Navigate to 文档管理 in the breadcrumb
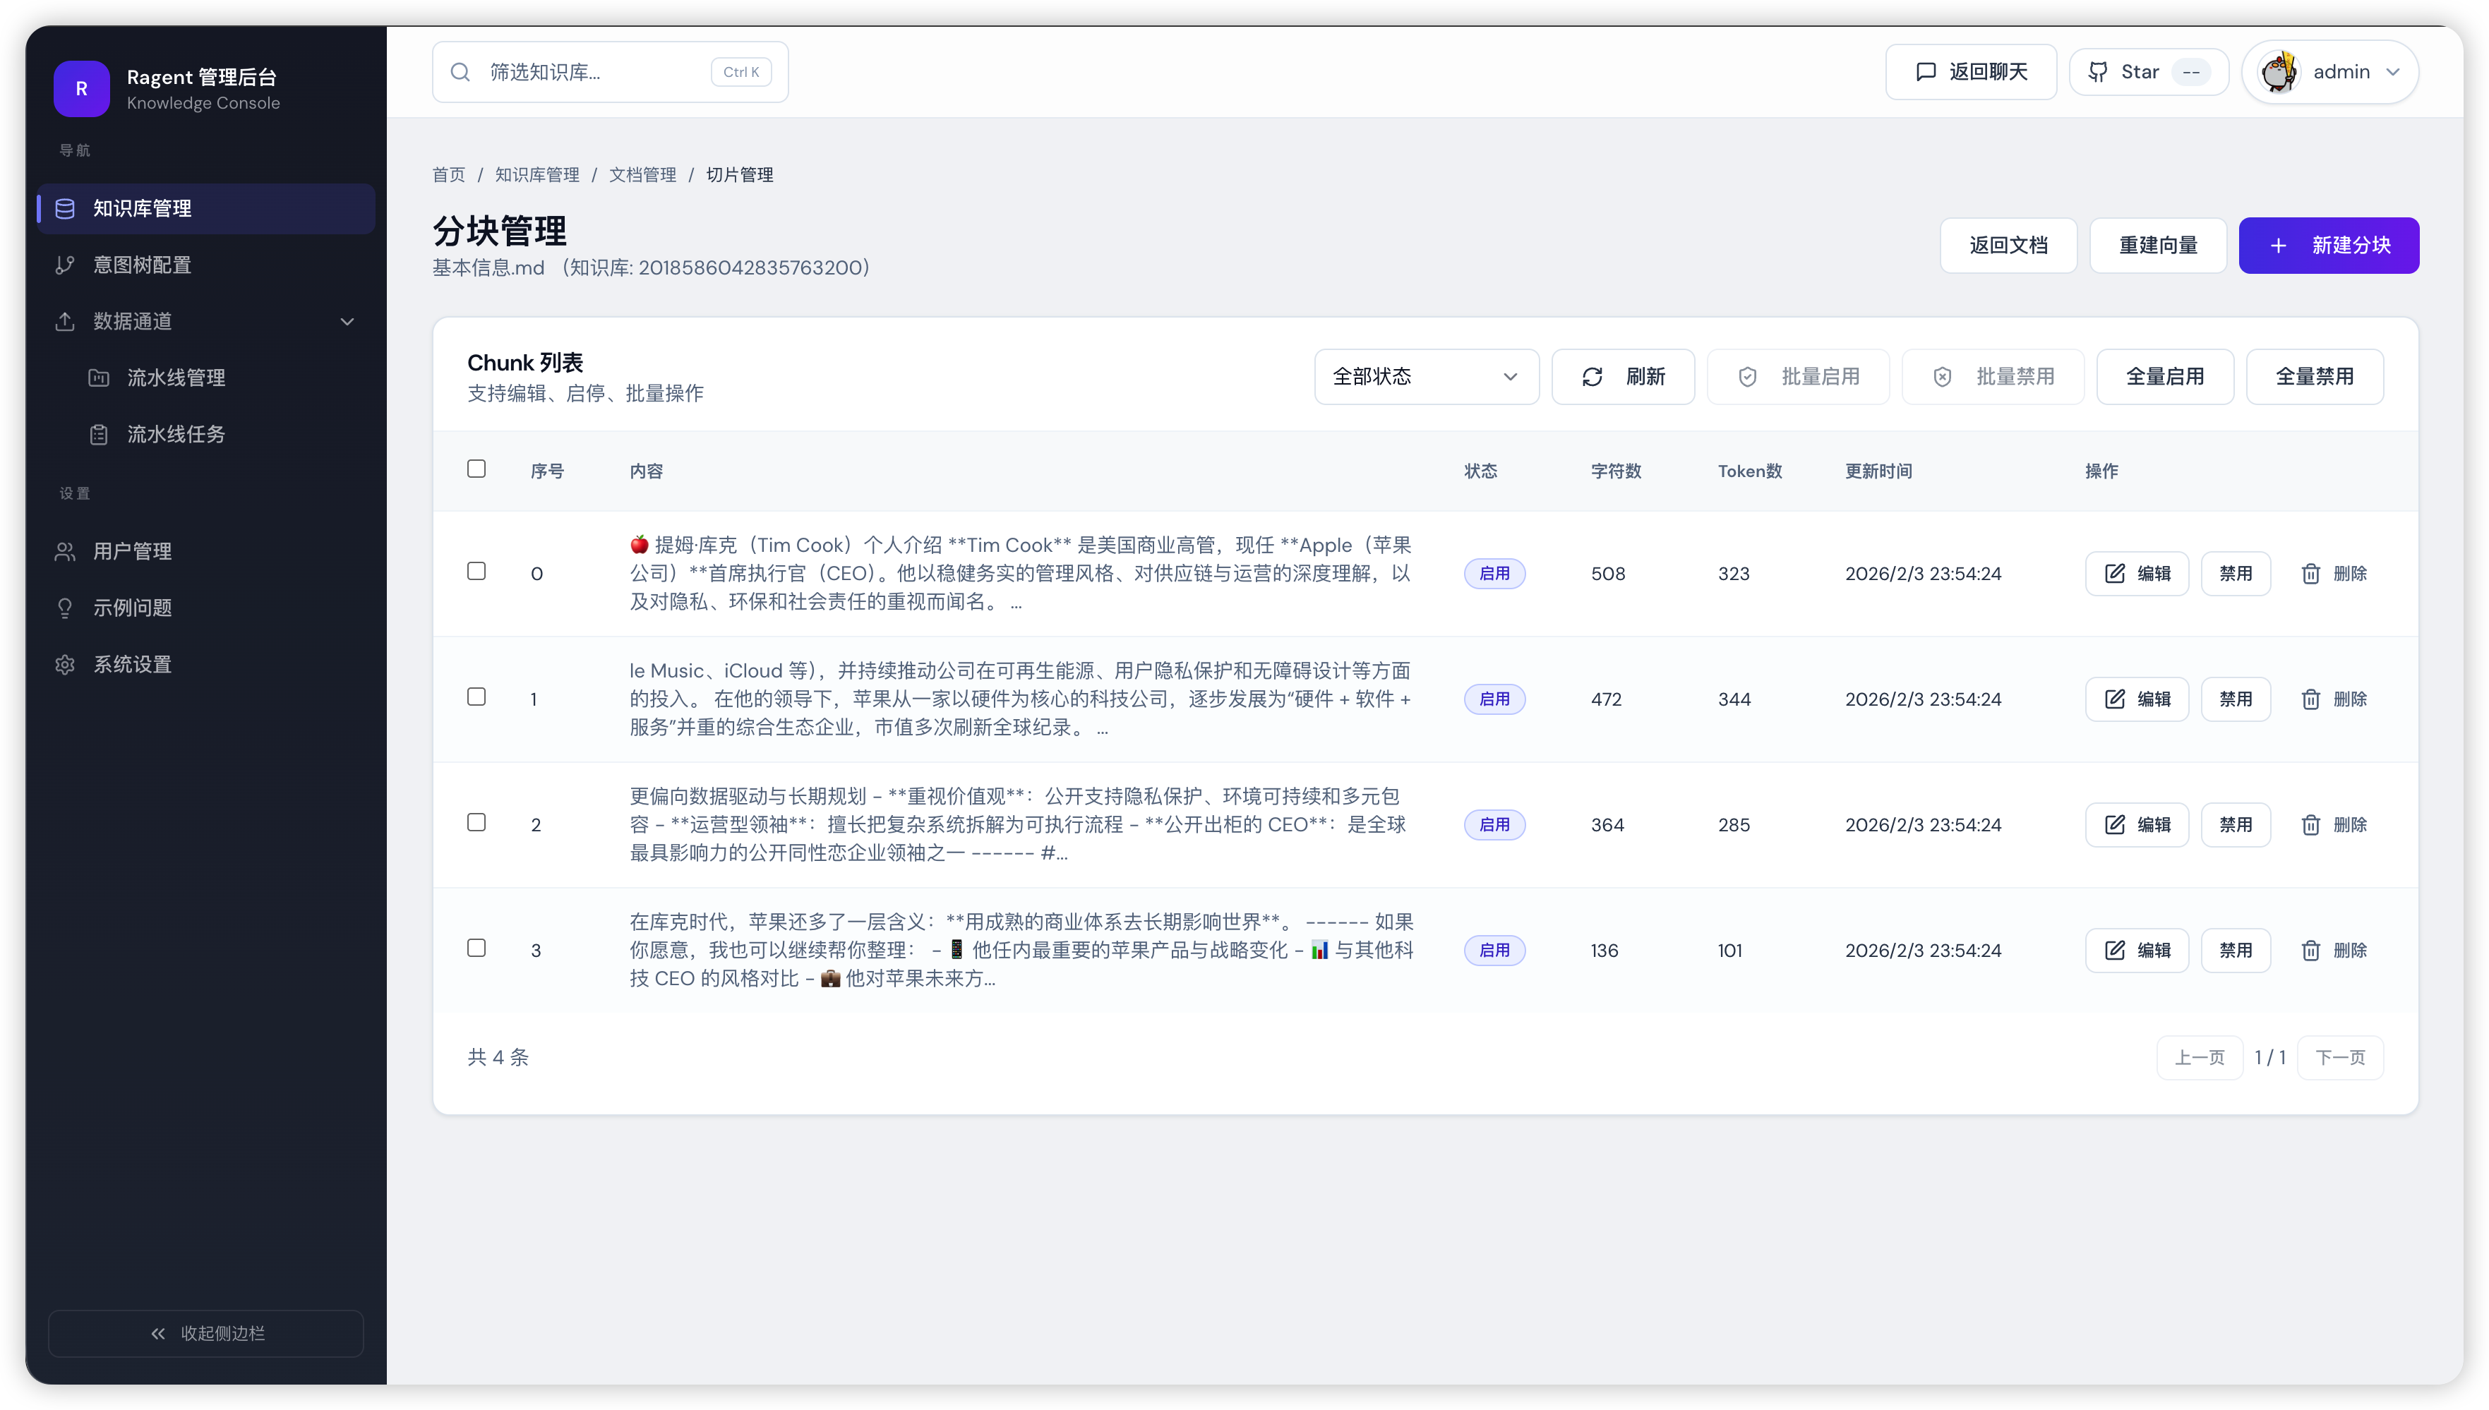Viewport: 2489px width, 1410px height. (642, 175)
